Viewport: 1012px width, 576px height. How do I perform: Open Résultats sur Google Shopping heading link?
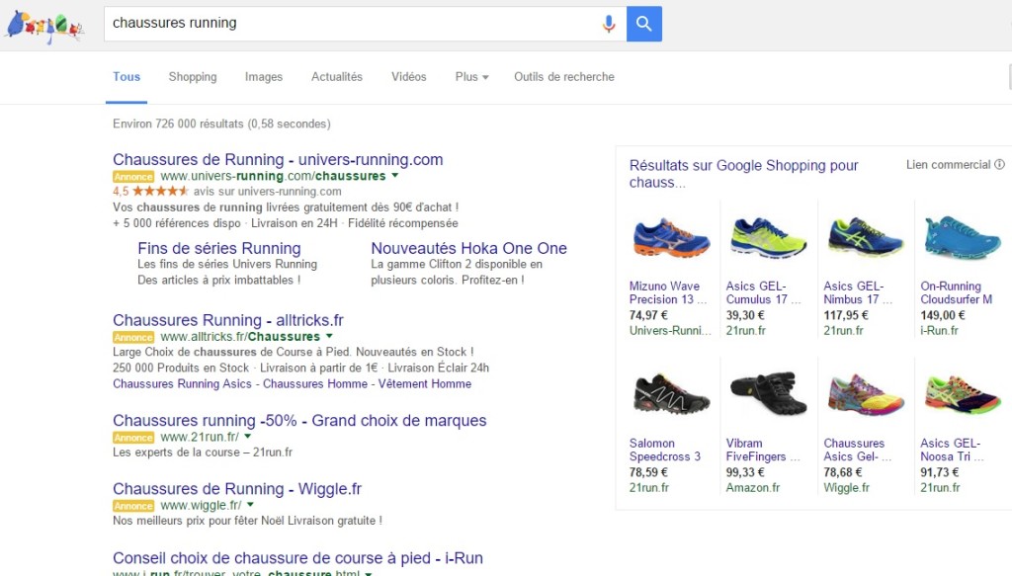(743, 174)
